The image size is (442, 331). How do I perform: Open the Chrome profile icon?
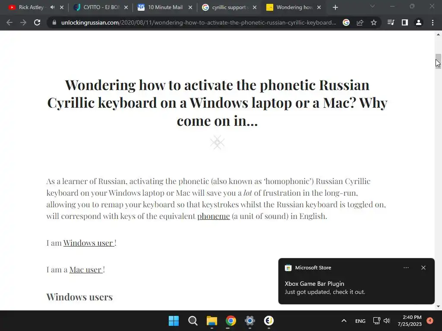coord(419,22)
